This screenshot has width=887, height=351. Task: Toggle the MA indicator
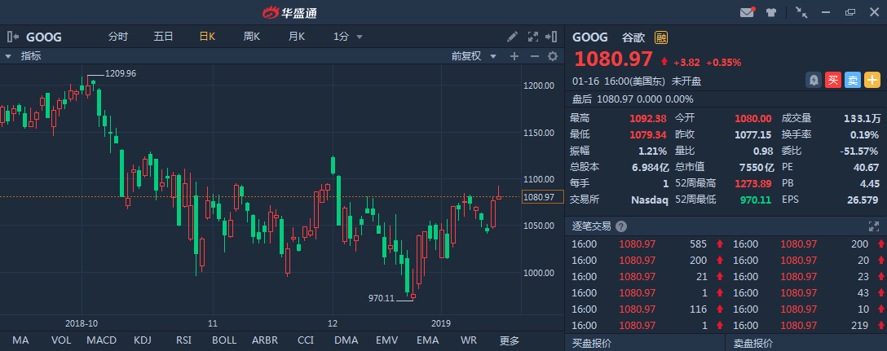pos(20,341)
